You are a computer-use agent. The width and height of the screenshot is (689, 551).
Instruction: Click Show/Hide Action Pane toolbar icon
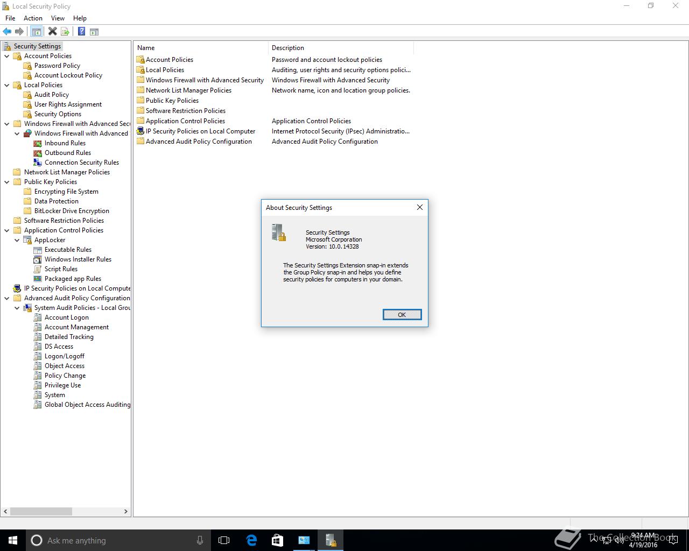pyautogui.click(x=94, y=32)
